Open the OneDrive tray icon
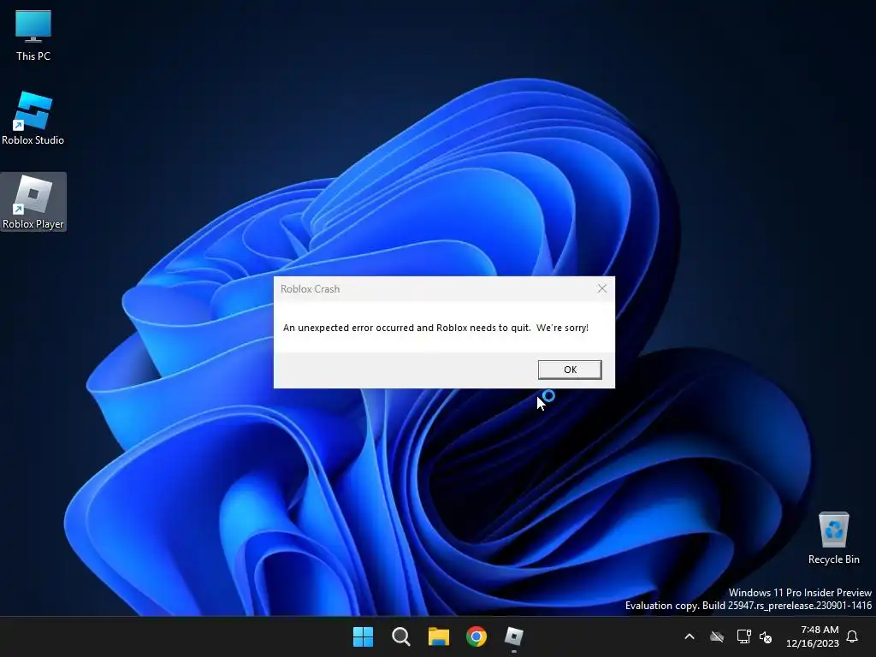This screenshot has width=876, height=657. 717,636
